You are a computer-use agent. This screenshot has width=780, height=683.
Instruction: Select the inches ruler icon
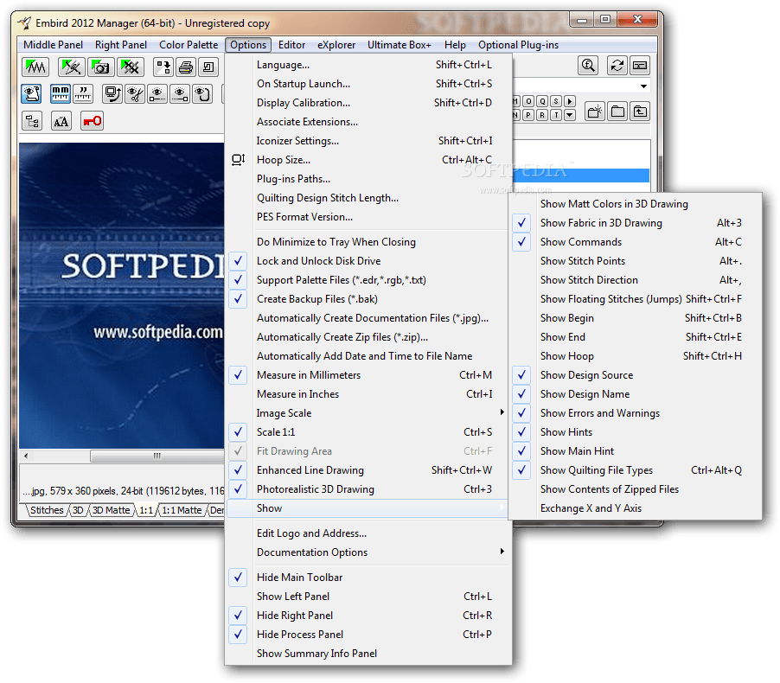coord(82,93)
